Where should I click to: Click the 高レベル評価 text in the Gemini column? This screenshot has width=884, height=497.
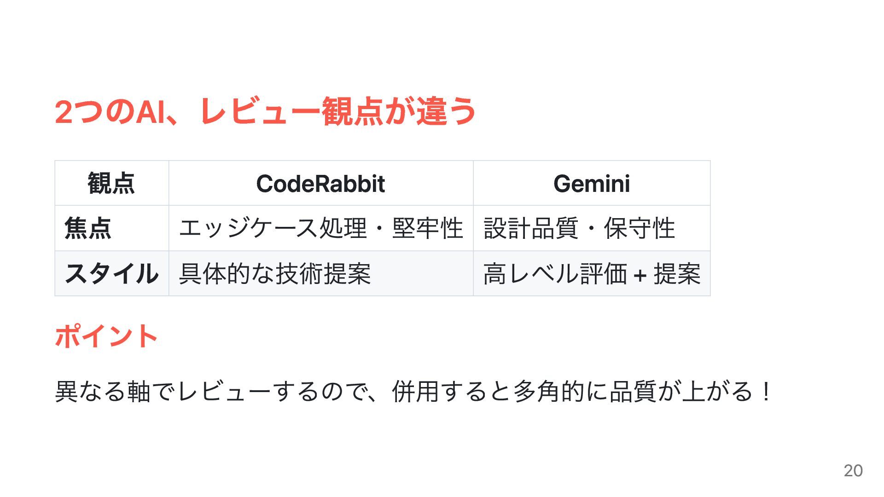pyautogui.click(x=555, y=273)
